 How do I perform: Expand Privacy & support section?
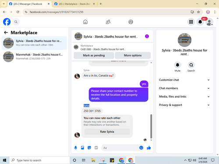point(184,105)
